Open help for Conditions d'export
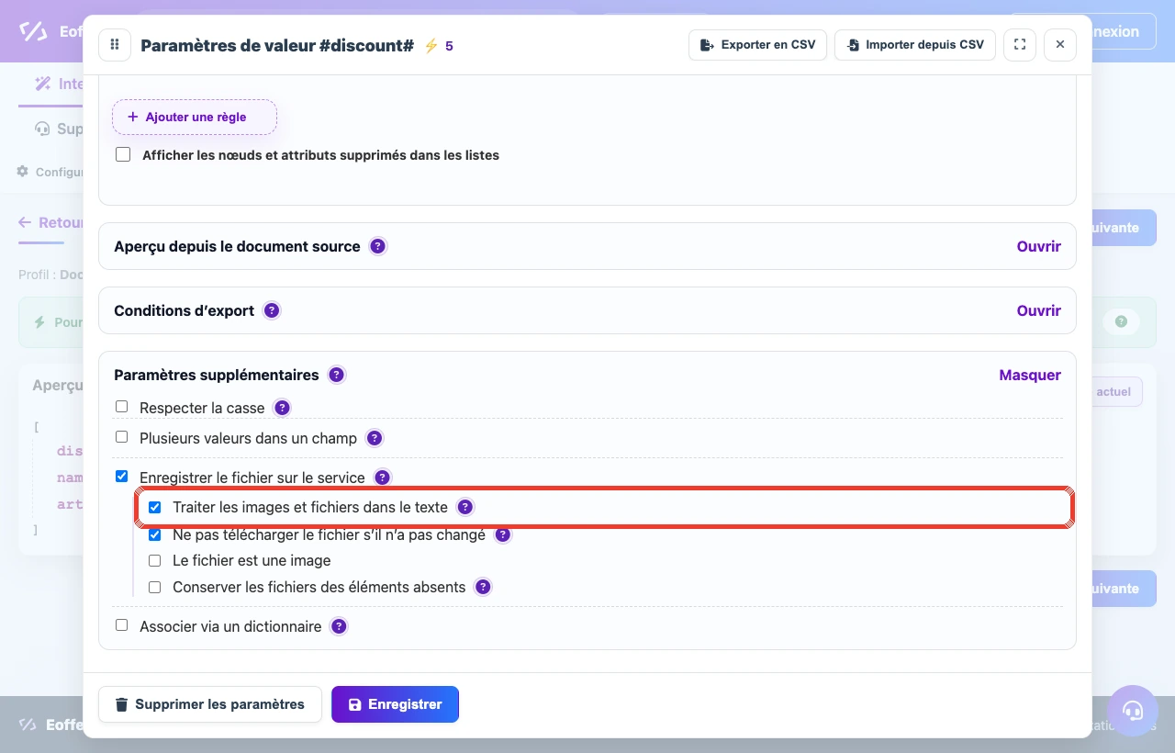Viewport: 1175px width, 753px height. [x=272, y=310]
